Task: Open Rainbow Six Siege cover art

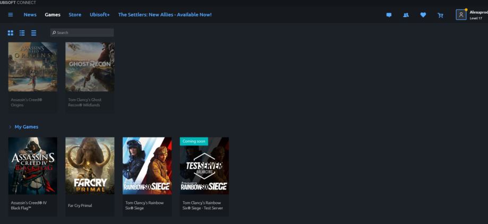Action: (147, 166)
